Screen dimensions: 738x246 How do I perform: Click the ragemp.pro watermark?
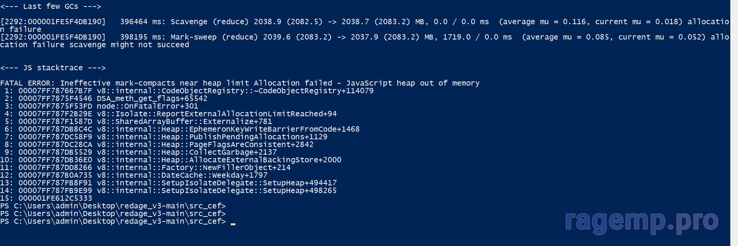click(x=641, y=222)
